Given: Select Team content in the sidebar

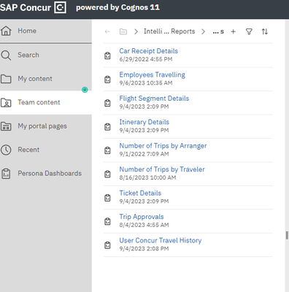Looking at the screenshot, I should [x=46, y=102].
